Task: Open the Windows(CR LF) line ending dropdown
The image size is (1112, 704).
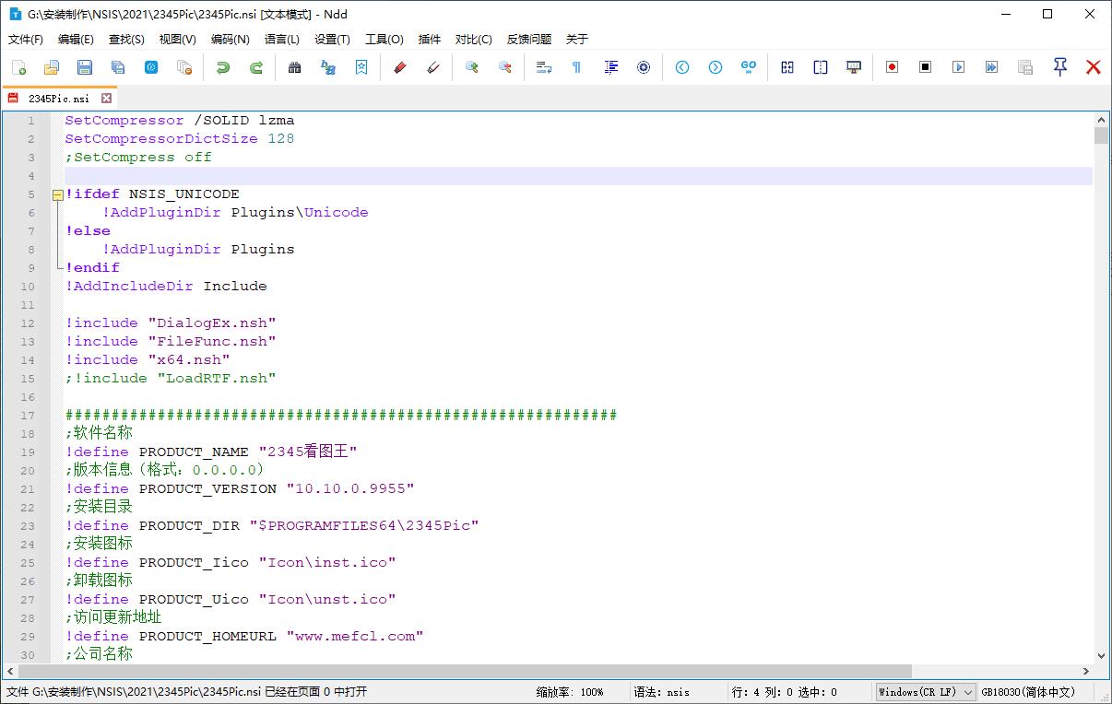Action: coord(926,691)
